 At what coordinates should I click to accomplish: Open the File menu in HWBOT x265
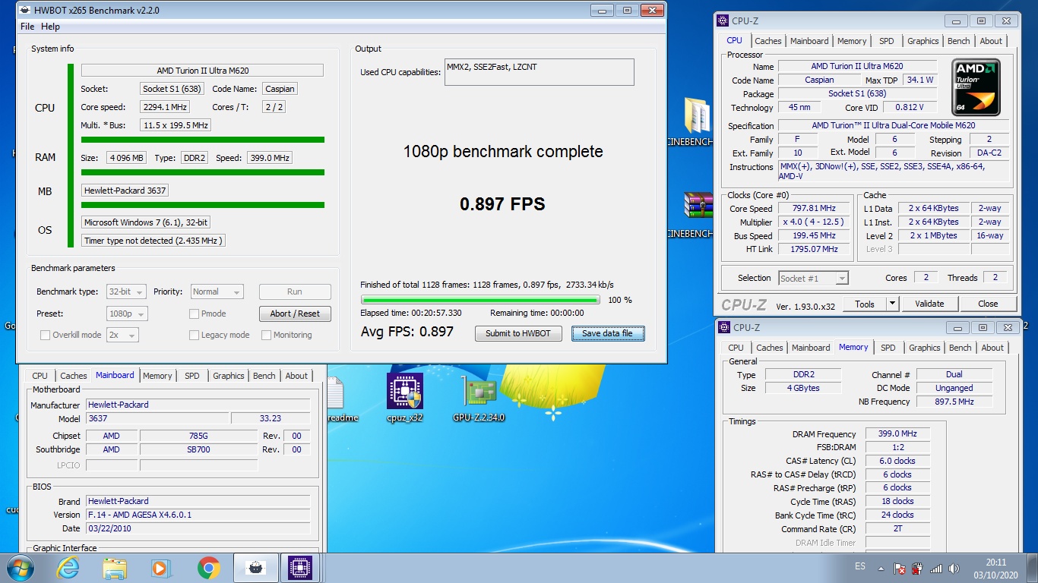pyautogui.click(x=27, y=27)
